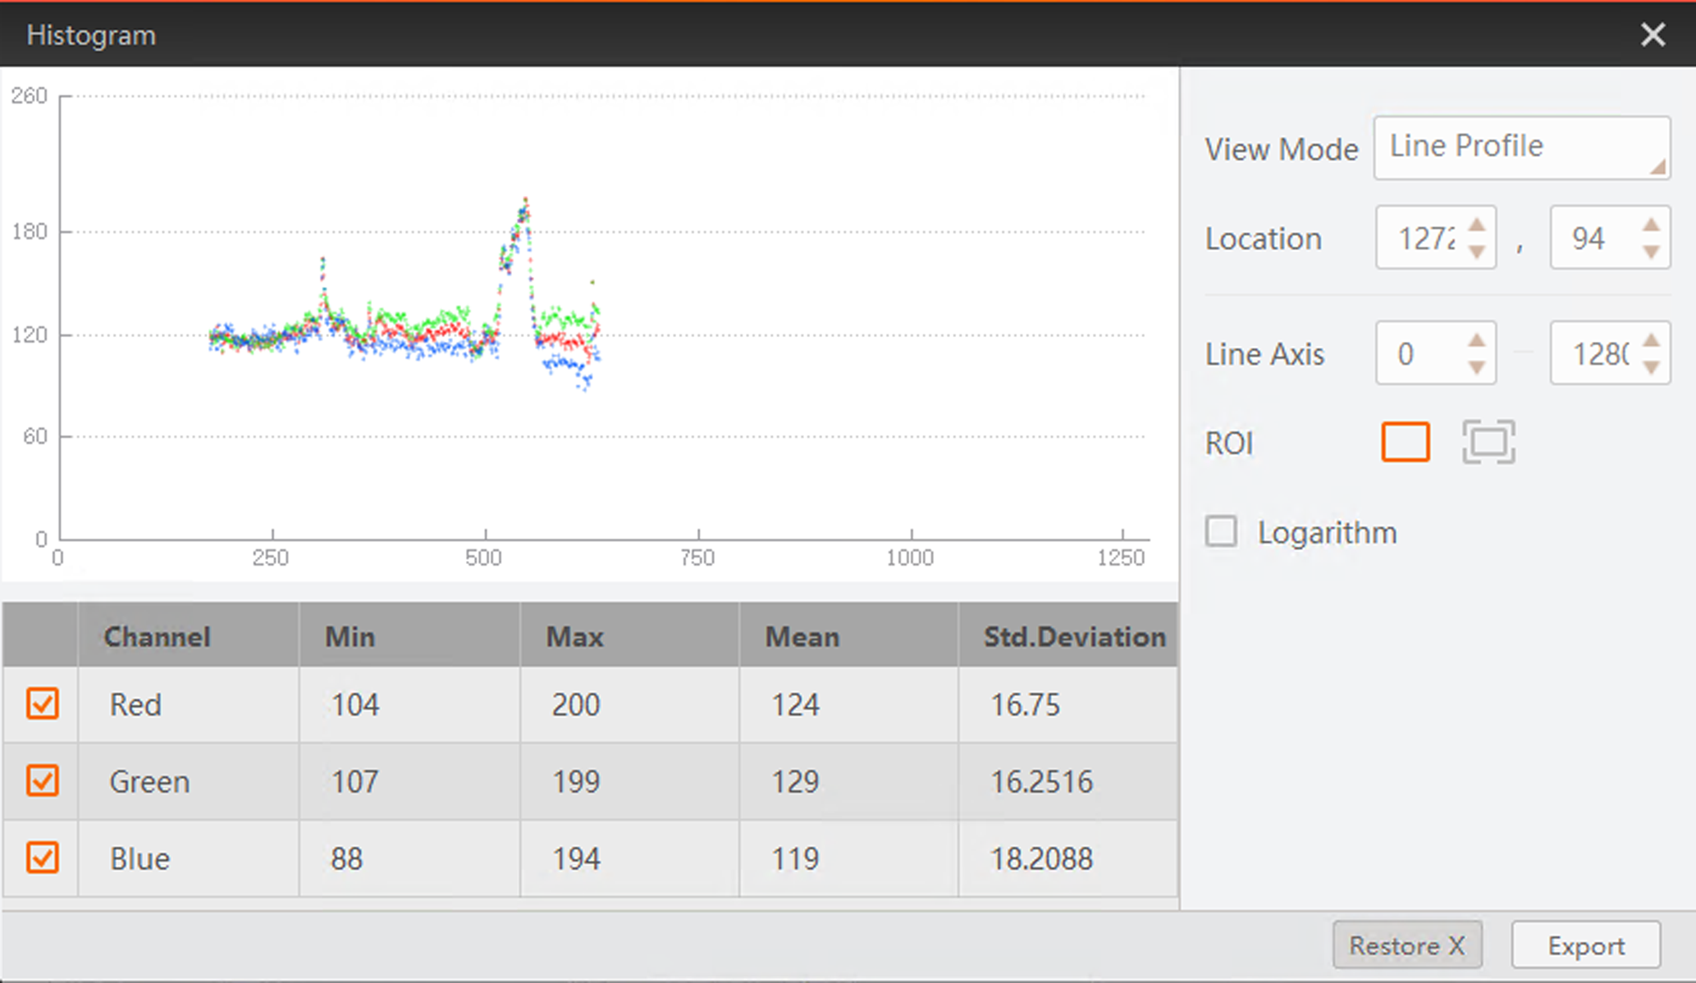Raise the Line Axis start value
This screenshot has width=1696, height=983.
pyautogui.click(x=1476, y=340)
